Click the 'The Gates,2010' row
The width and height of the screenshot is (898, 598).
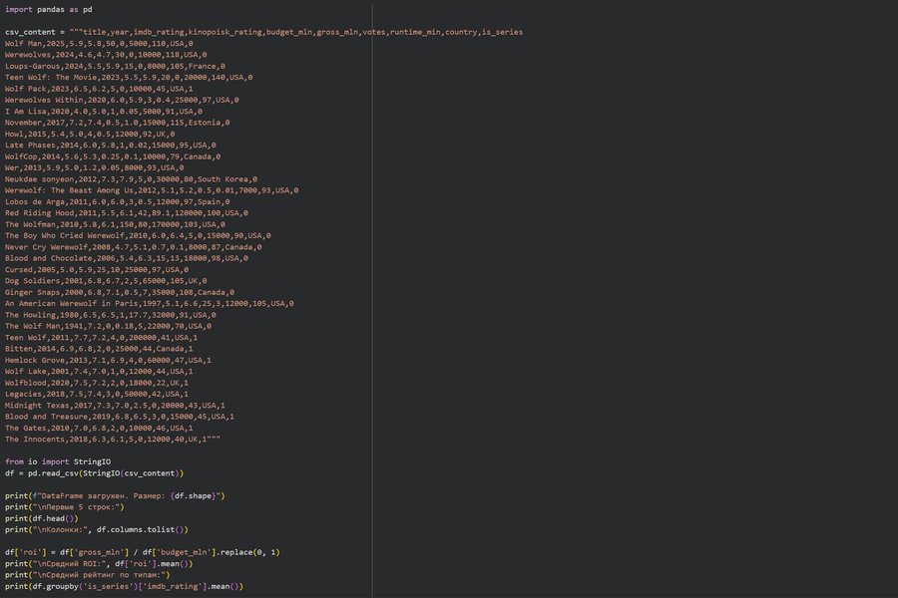point(99,428)
